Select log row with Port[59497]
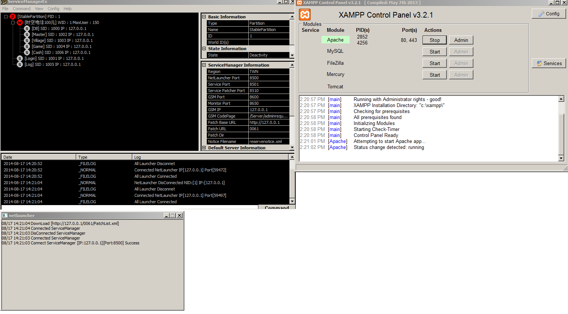Screen dimensions: 568x314 (145, 195)
